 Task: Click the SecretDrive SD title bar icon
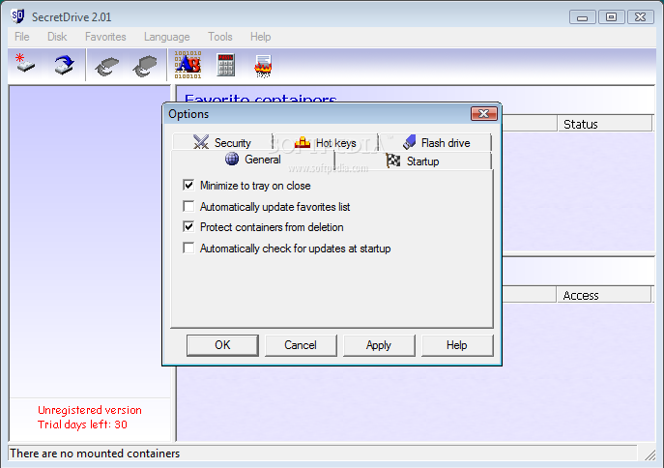17,16
